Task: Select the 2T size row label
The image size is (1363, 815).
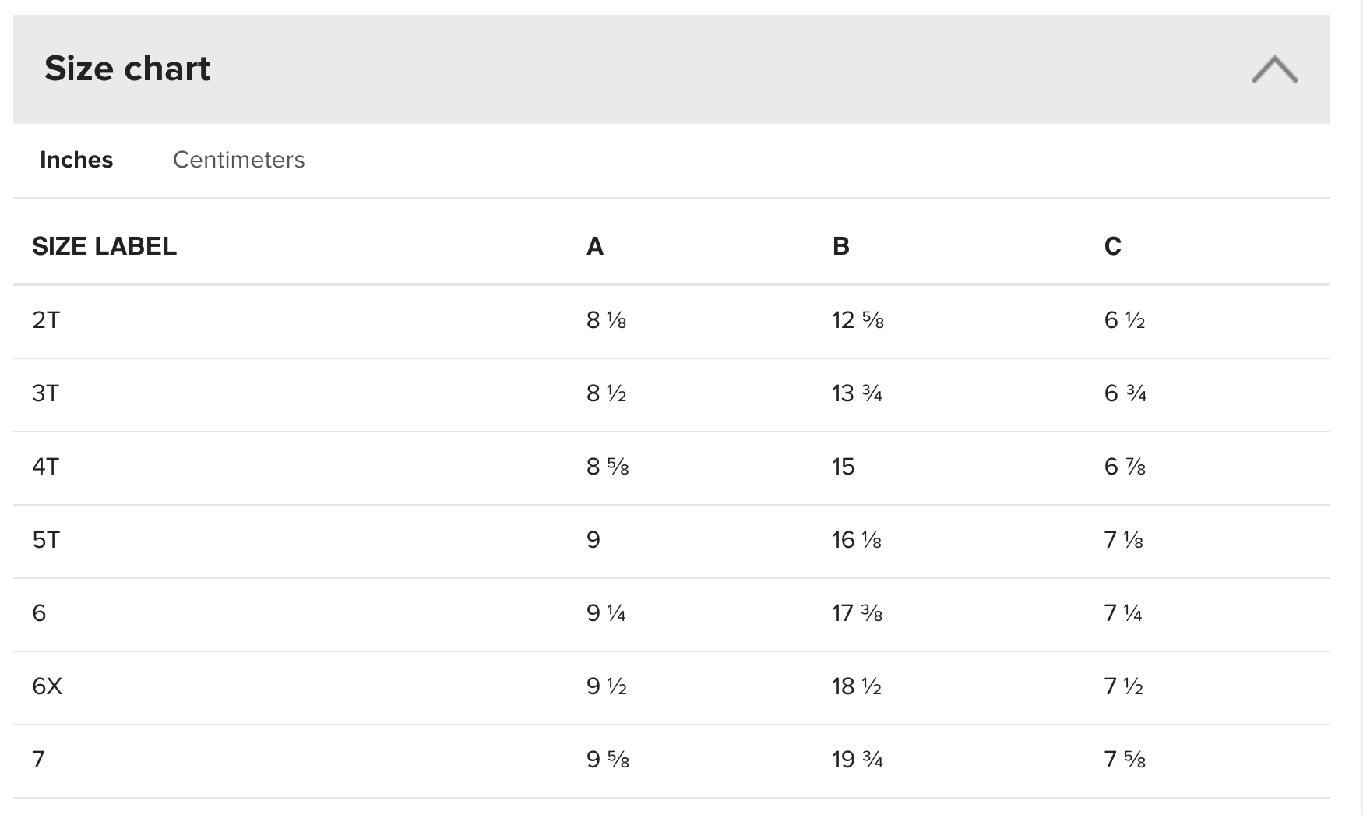Action: point(46,320)
